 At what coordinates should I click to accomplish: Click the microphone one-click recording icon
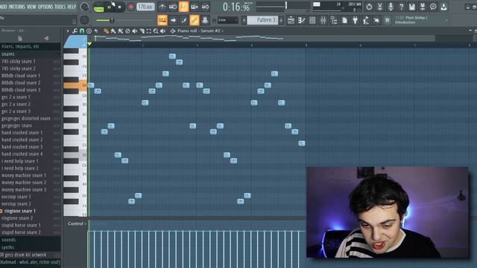pyautogui.click(x=391, y=7)
